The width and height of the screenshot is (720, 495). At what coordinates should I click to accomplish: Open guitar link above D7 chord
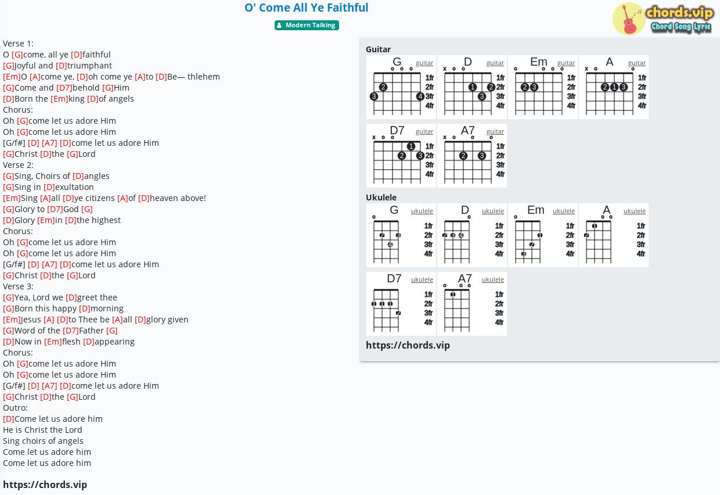424,131
